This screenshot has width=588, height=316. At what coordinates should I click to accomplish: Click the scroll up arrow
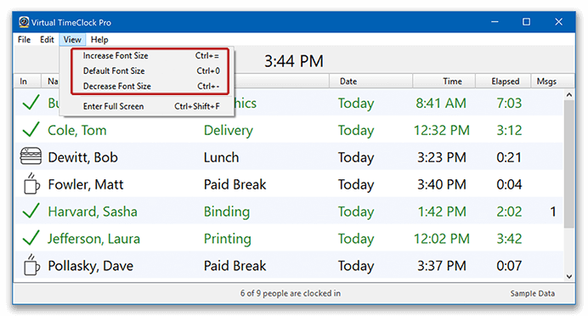point(569,95)
